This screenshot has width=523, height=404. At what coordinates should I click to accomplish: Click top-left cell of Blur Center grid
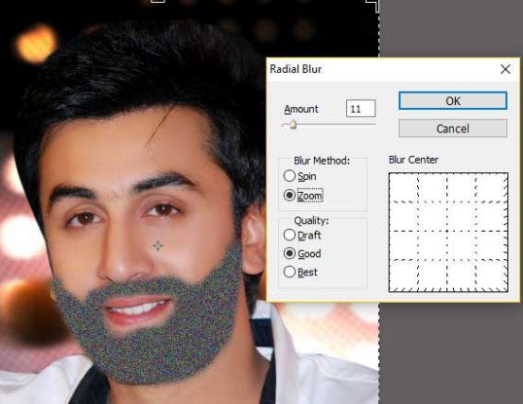(x=404, y=187)
